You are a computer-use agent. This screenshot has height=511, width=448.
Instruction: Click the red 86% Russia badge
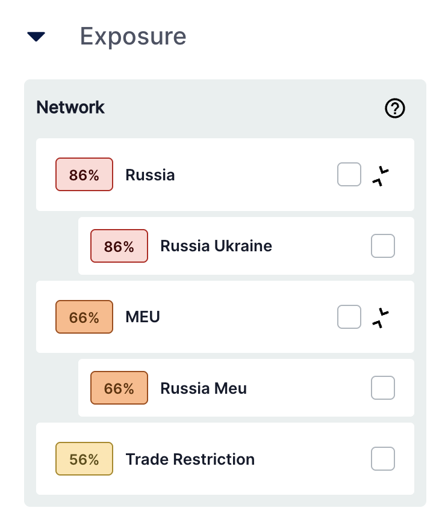tap(84, 175)
